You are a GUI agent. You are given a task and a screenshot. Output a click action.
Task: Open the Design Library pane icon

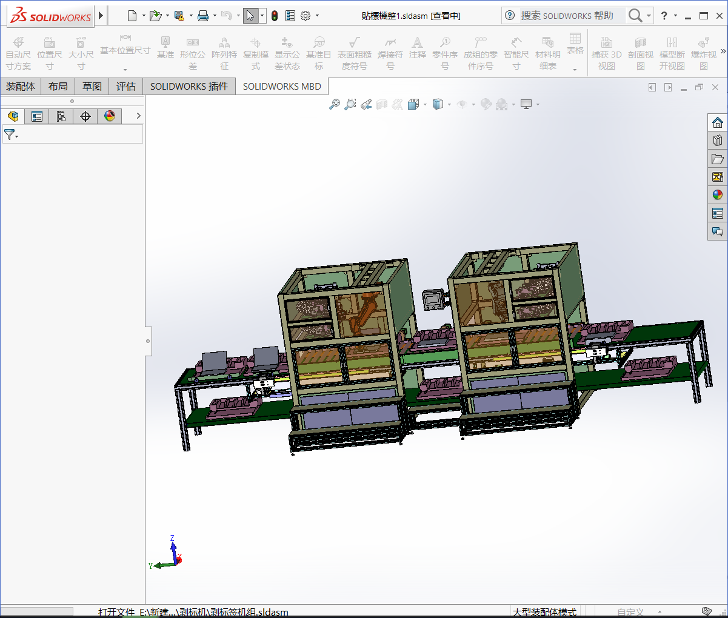coord(718,141)
